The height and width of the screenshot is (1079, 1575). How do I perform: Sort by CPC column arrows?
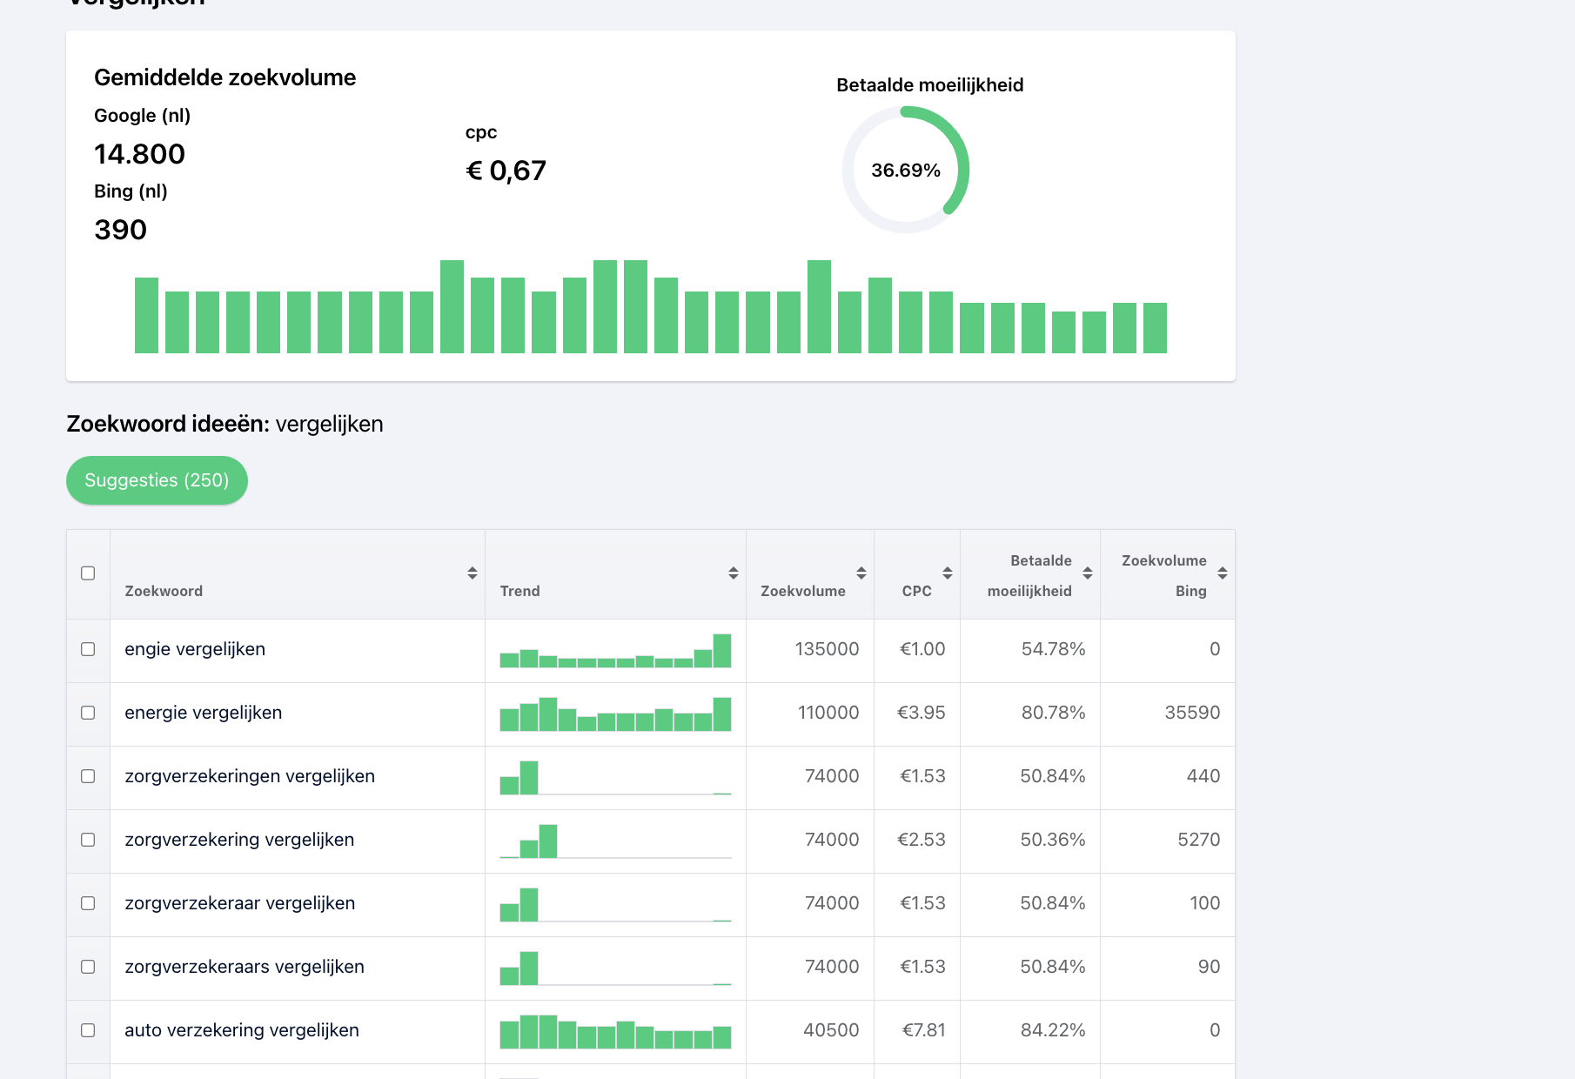[948, 573]
